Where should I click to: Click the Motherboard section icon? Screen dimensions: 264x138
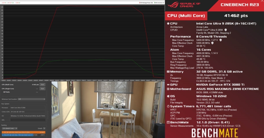pos(168,89)
